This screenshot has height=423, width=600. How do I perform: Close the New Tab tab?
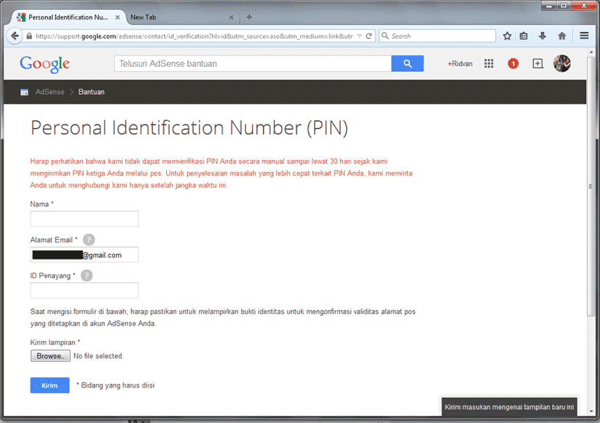pos(231,17)
